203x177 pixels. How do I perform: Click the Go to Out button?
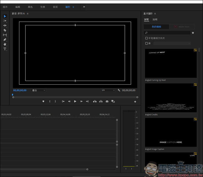pyautogui.click(x=87, y=102)
